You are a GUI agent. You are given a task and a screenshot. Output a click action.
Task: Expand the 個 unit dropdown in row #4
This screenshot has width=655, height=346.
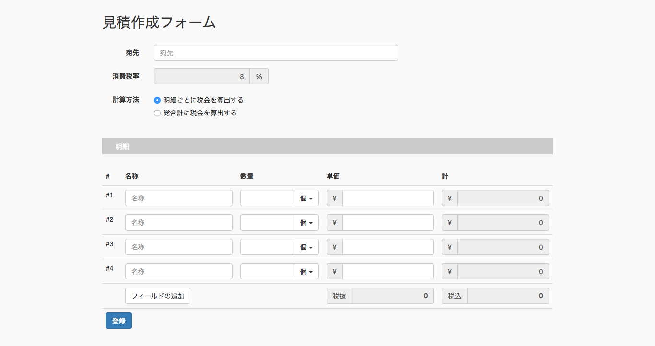[x=306, y=271]
